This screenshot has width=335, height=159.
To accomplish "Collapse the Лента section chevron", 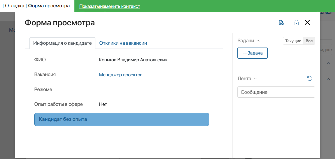I will (255, 79).
